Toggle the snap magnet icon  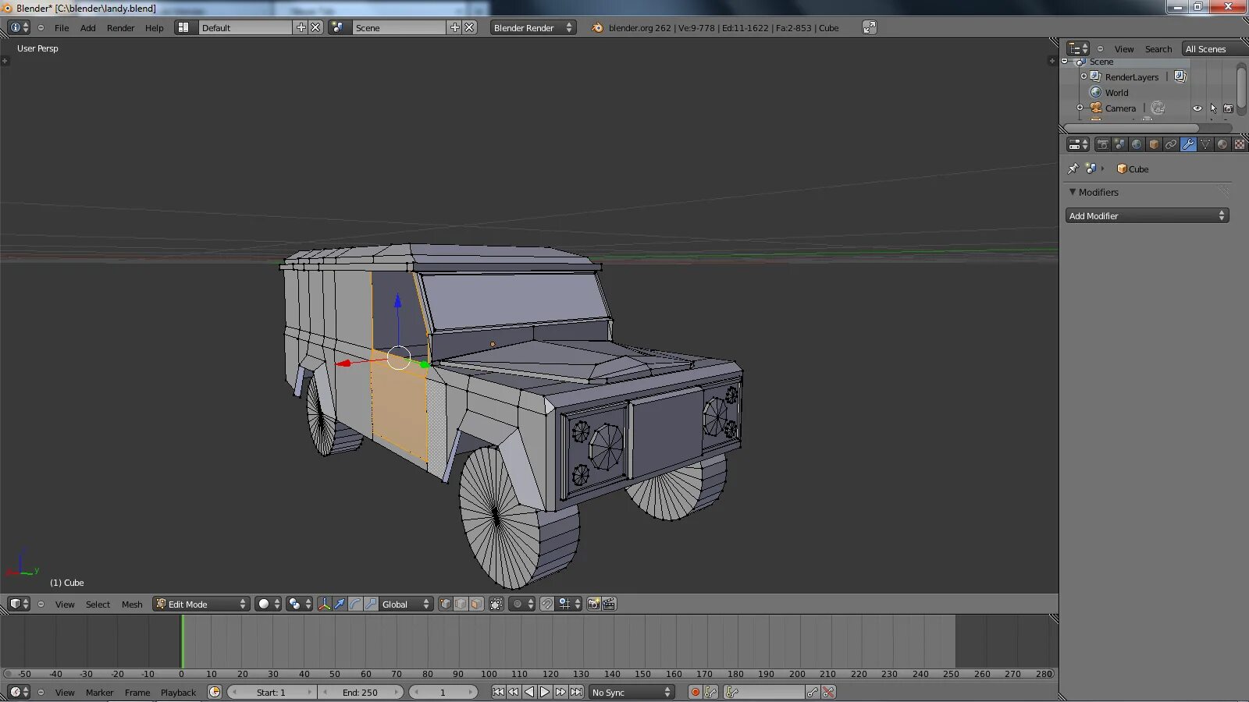[546, 604]
